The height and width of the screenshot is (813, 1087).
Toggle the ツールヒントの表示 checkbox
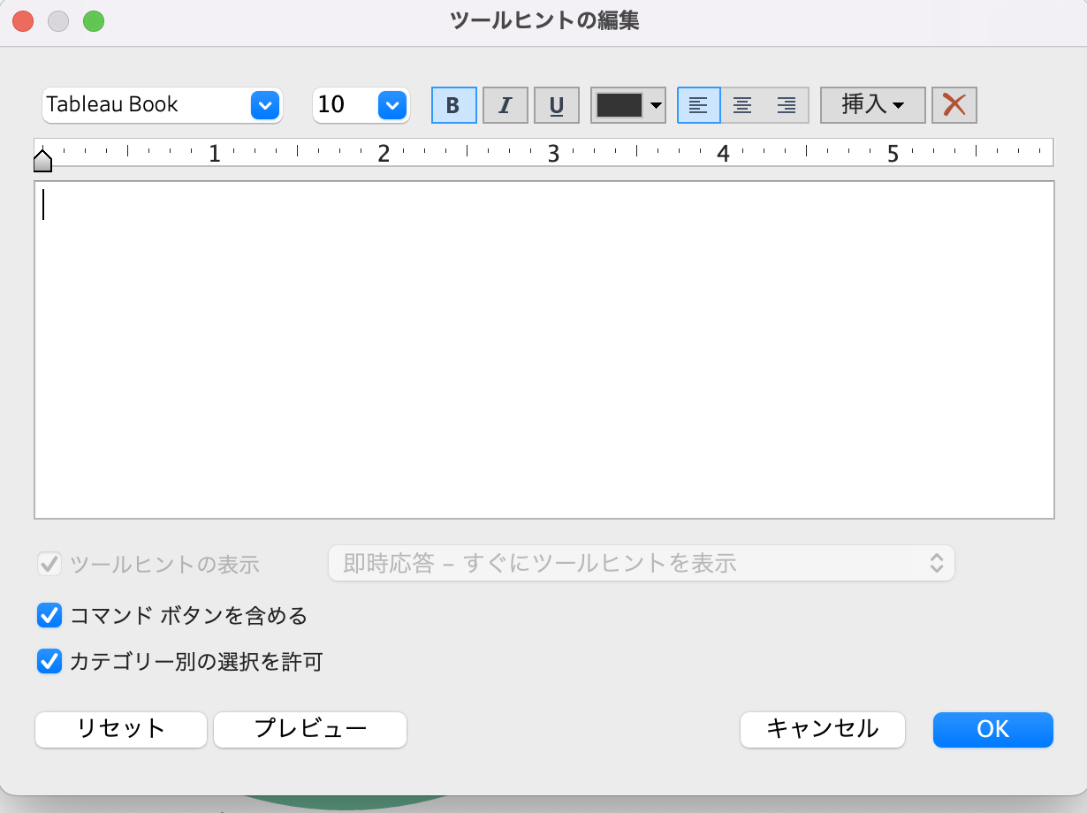pos(49,564)
